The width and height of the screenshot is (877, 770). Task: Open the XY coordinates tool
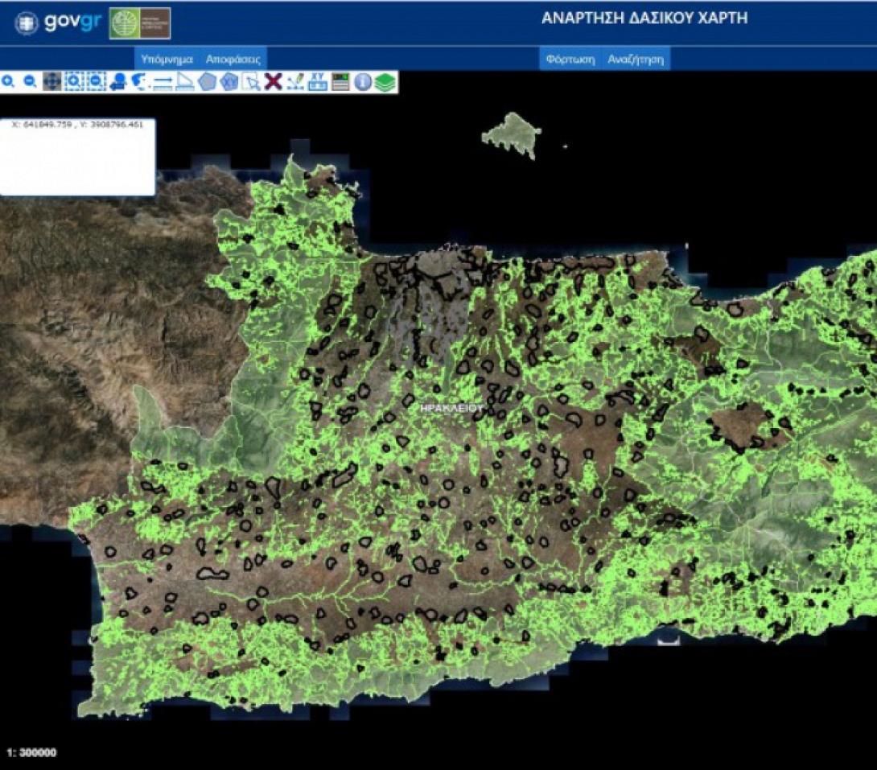click(x=318, y=81)
